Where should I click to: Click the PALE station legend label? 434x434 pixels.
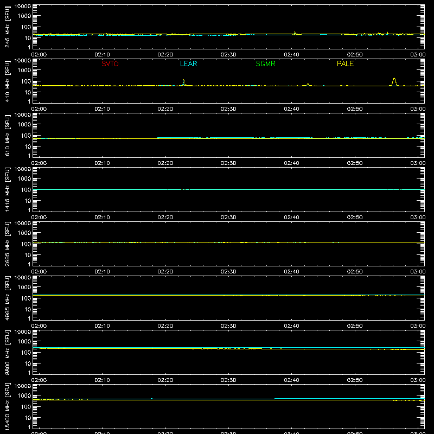[x=345, y=63]
